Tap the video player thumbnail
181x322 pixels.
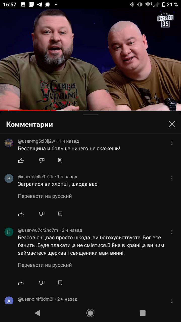[x=90, y=60]
